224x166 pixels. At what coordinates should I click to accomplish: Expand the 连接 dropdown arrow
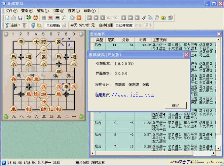click(x=19, y=25)
